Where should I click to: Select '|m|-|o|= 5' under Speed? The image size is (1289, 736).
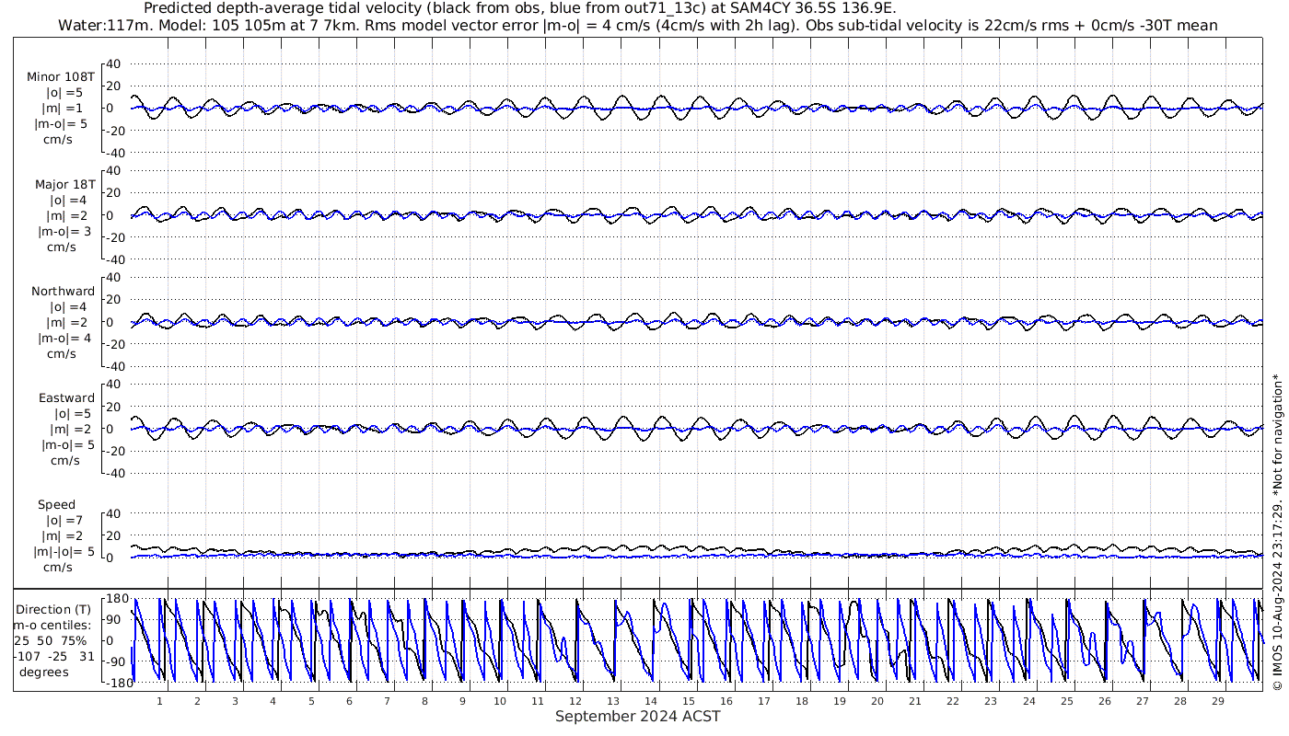click(64, 552)
